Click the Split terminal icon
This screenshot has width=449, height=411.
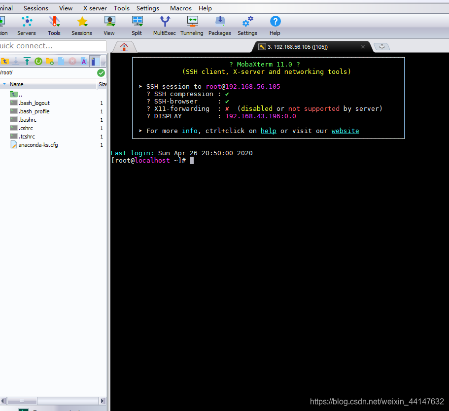coord(137,26)
